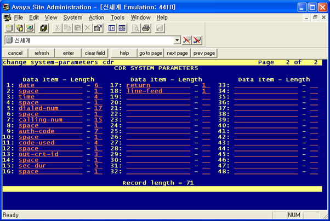Click the length value 17 for dialed-num

pyautogui.click(x=98, y=108)
